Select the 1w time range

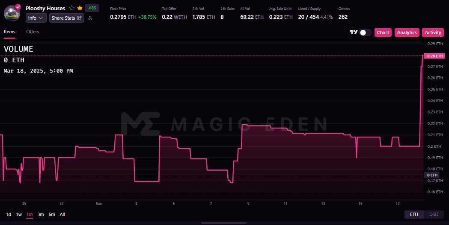19,214
